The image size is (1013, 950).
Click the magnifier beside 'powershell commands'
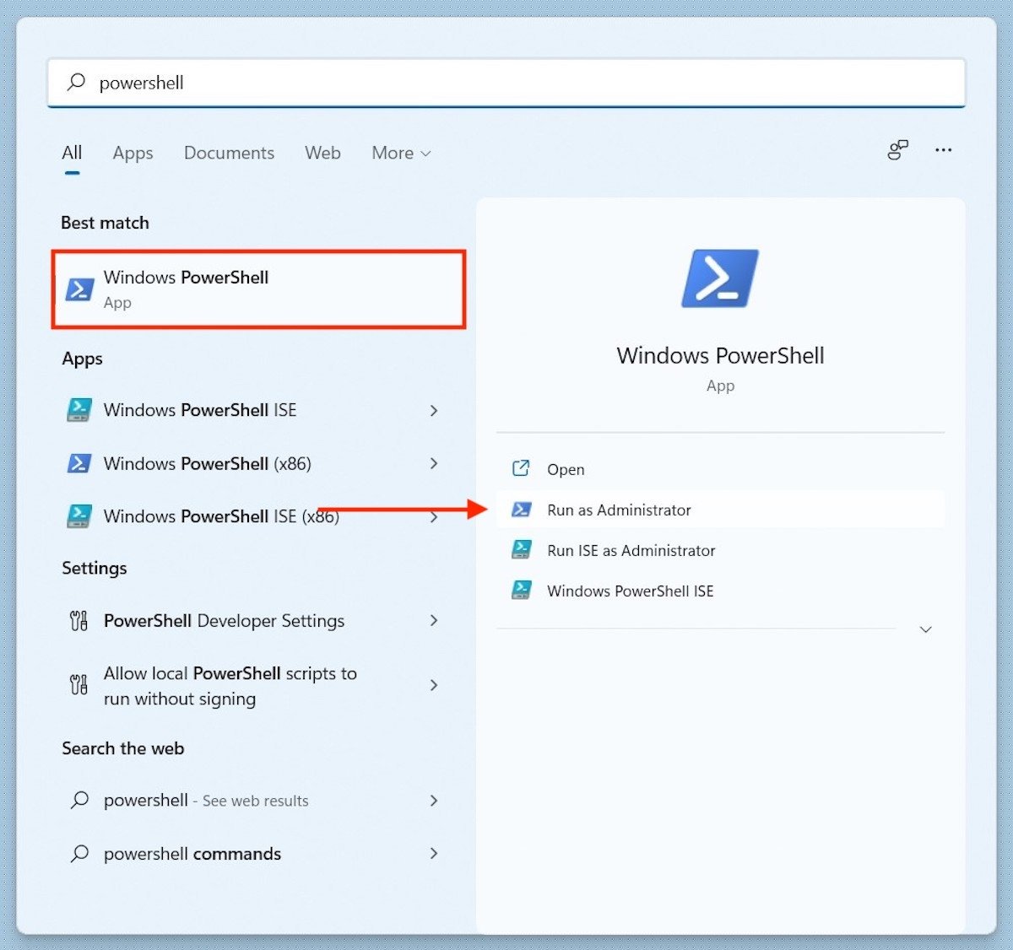coord(79,853)
